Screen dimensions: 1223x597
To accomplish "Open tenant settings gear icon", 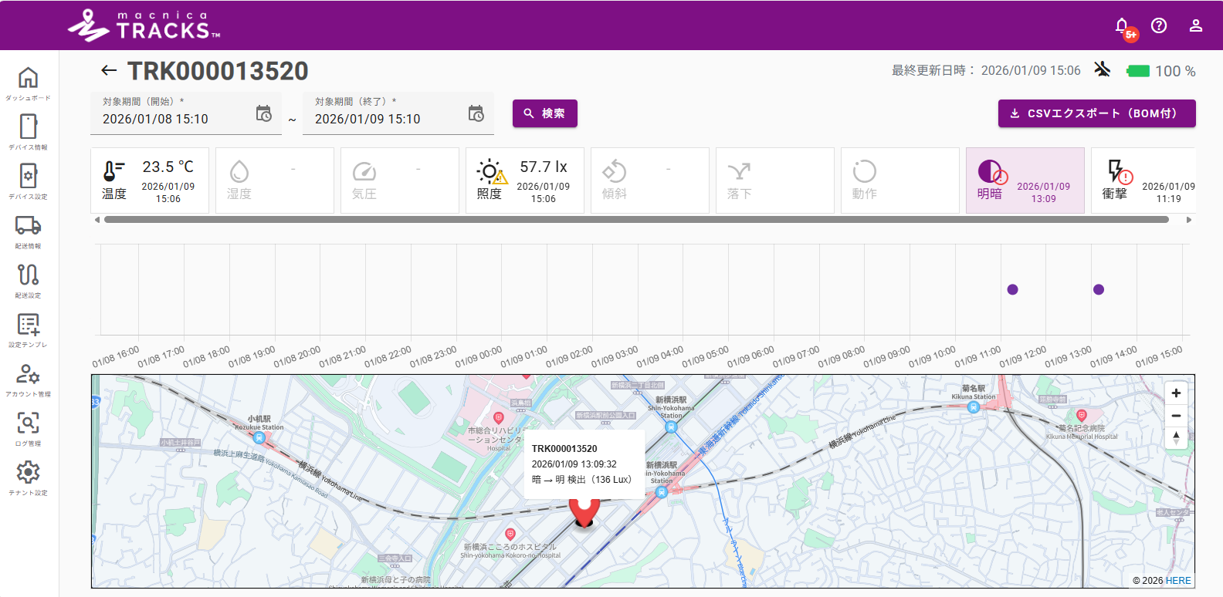I will [x=28, y=473].
